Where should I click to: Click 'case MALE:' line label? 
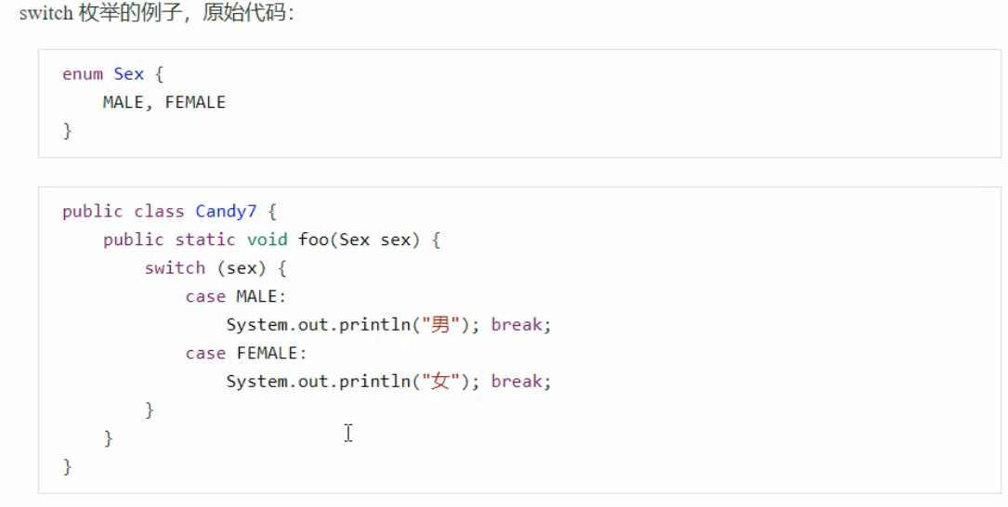point(236,296)
